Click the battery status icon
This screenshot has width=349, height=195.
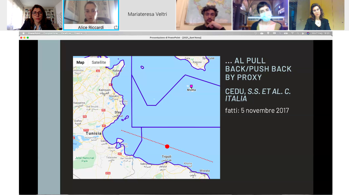[x=286, y=33]
